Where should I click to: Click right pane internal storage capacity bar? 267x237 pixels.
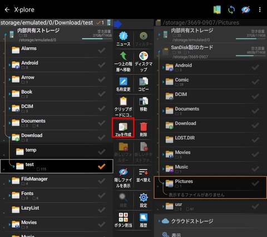click(251, 39)
